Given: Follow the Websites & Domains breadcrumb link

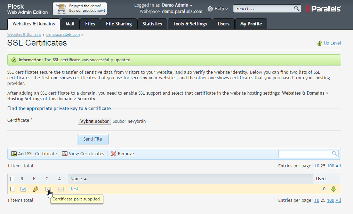Looking at the screenshot, I should tap(24, 34).
